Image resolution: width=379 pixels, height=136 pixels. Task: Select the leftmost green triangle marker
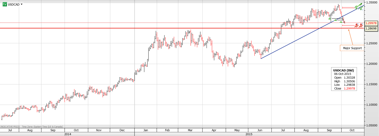[330, 19]
